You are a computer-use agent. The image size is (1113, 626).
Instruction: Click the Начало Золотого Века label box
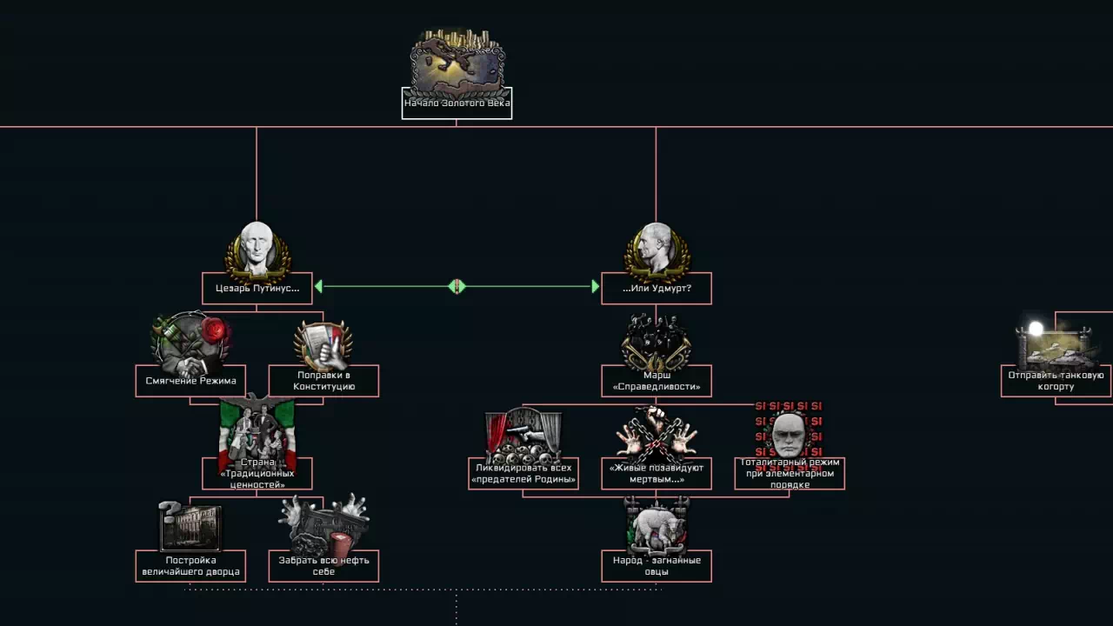pyautogui.click(x=457, y=103)
